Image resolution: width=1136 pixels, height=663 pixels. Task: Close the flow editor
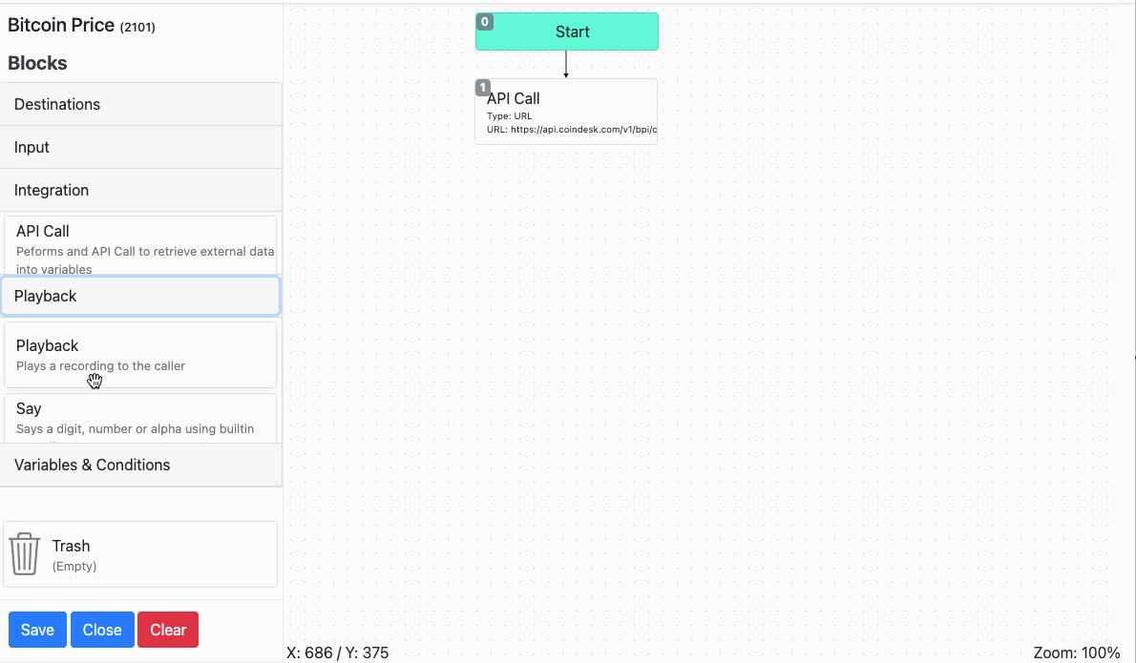[x=102, y=630]
